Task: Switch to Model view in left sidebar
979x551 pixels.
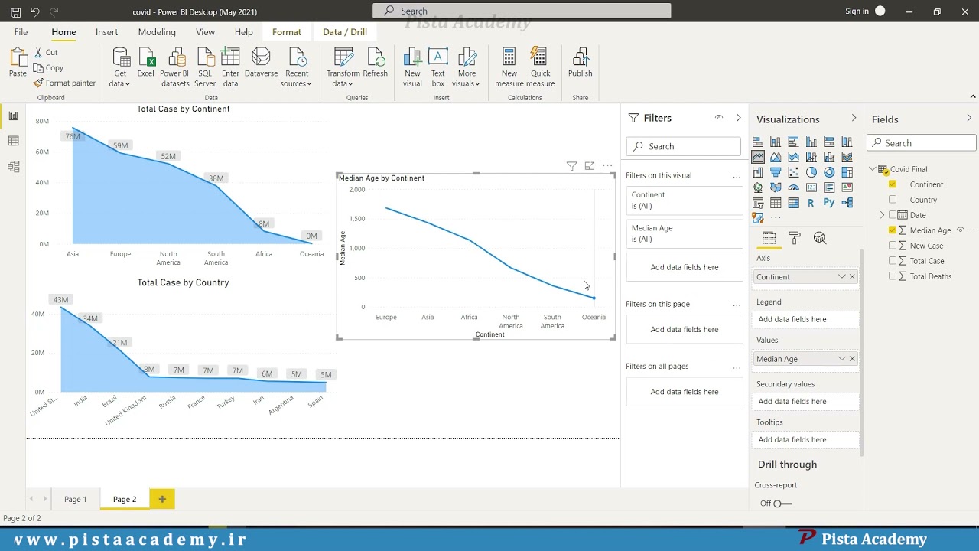Action: pyautogui.click(x=13, y=166)
